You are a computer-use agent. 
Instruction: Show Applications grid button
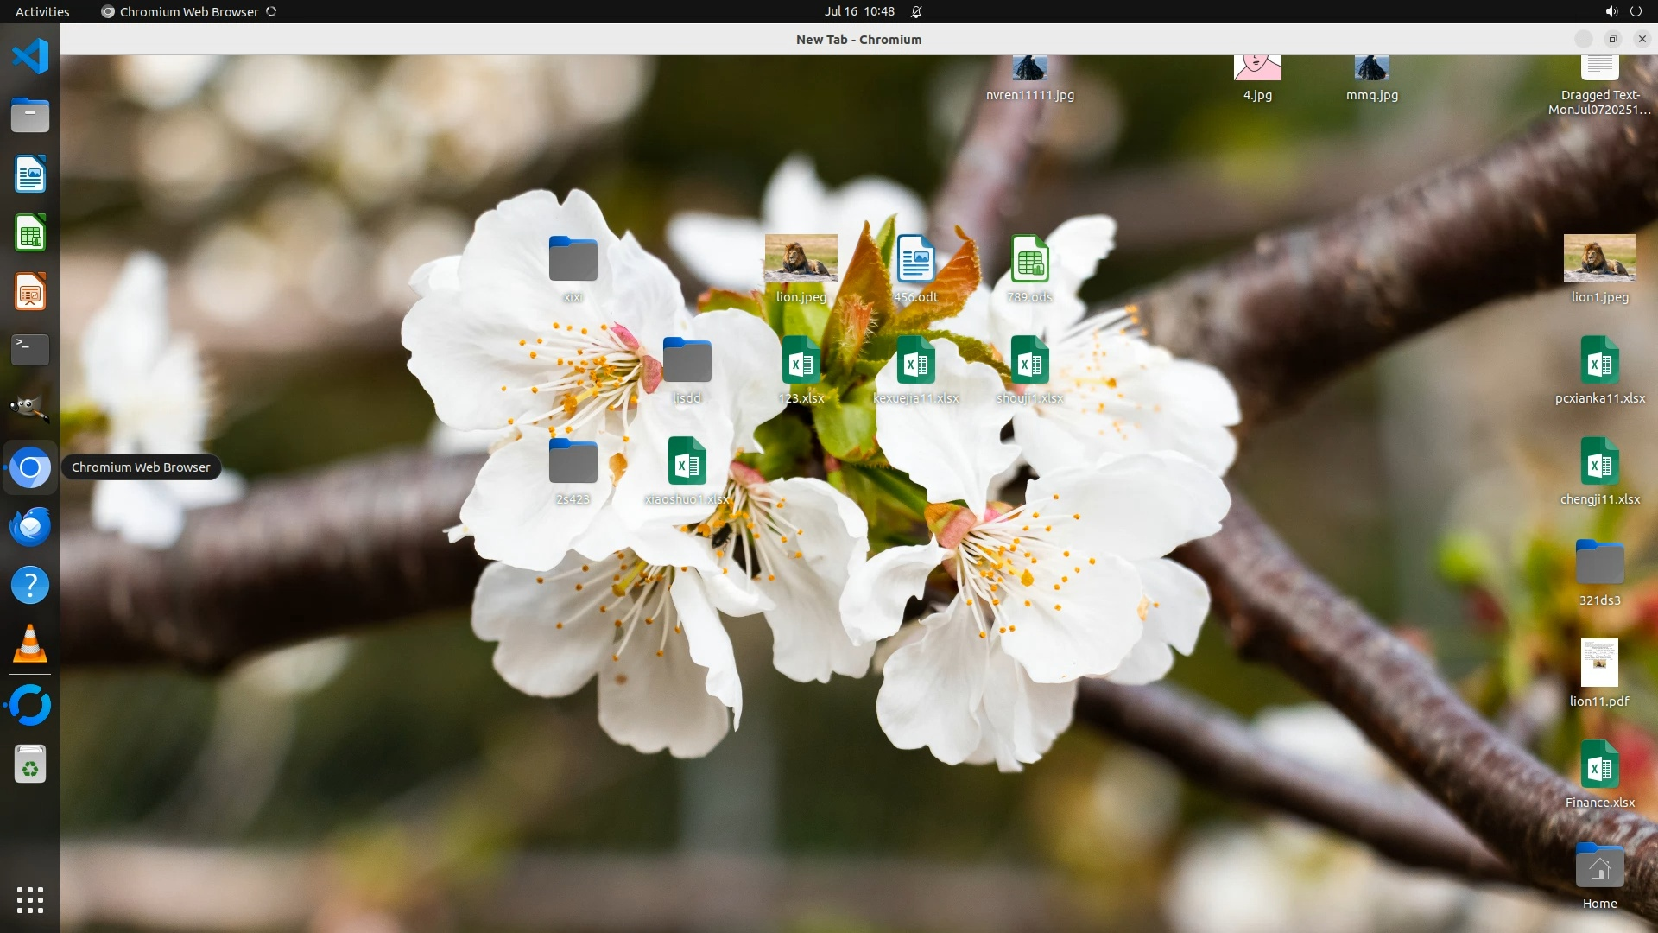pyautogui.click(x=30, y=899)
